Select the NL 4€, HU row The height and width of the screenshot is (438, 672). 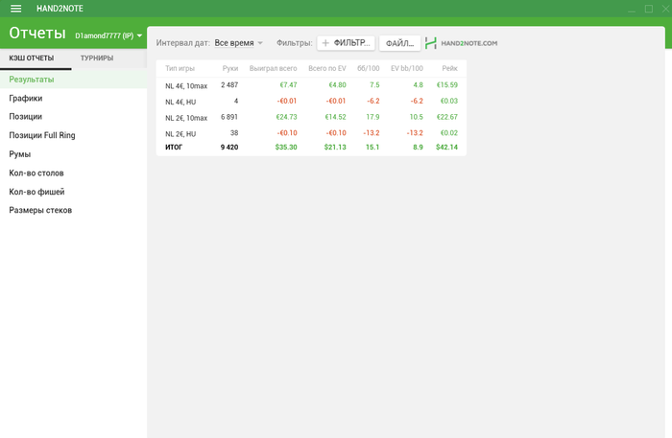311,102
